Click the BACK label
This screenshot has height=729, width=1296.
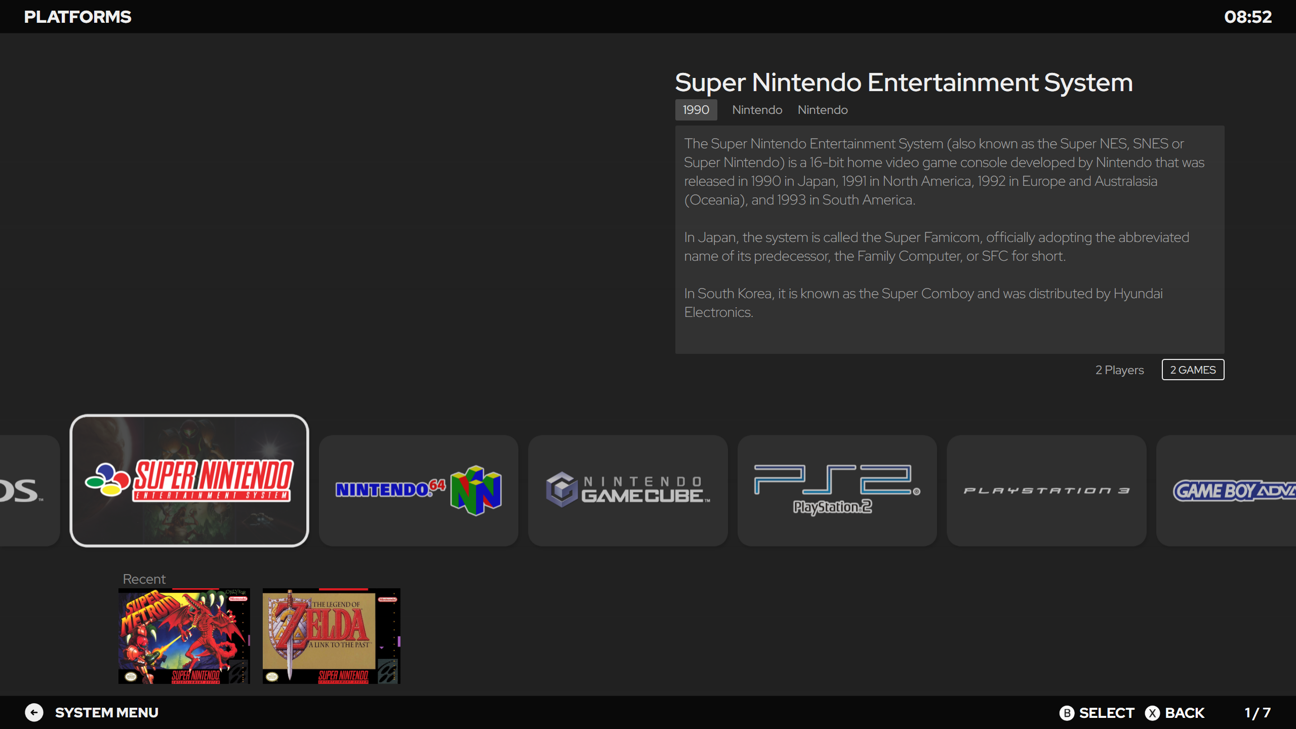coord(1185,713)
